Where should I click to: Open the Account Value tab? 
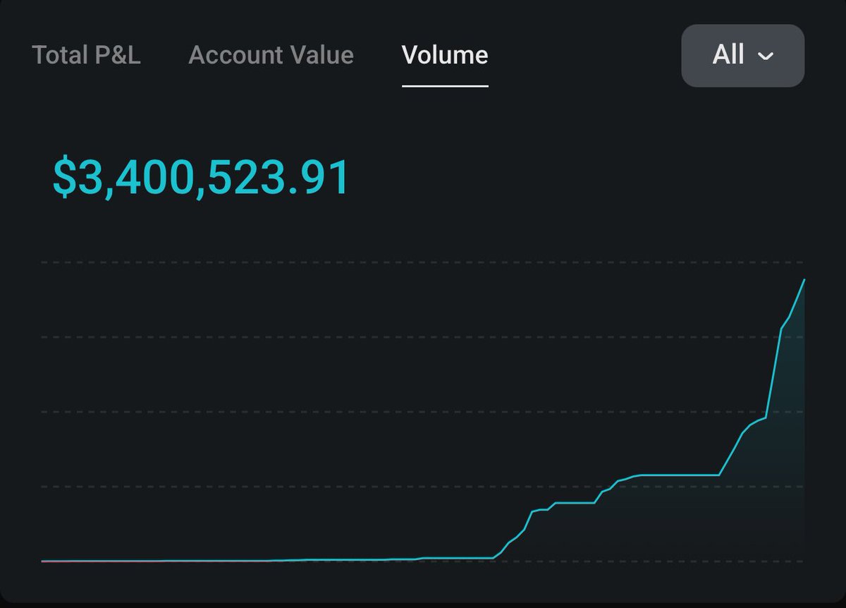point(271,55)
